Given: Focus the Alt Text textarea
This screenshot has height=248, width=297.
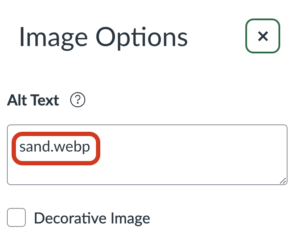Looking at the screenshot, I should tap(172, 155).
